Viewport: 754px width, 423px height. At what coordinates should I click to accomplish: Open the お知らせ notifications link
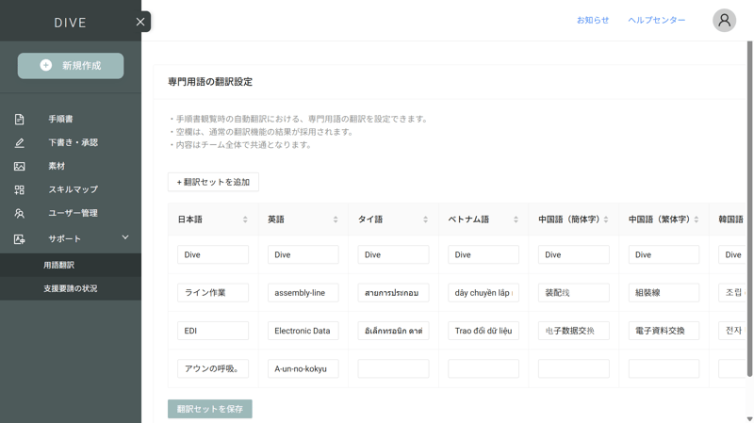(593, 20)
